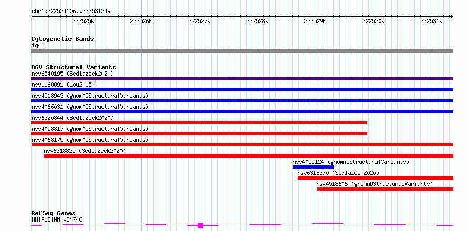468x231 pixels.
Task: Click the gray 1q41 cytogenetic band bar
Action: (x=242, y=51)
